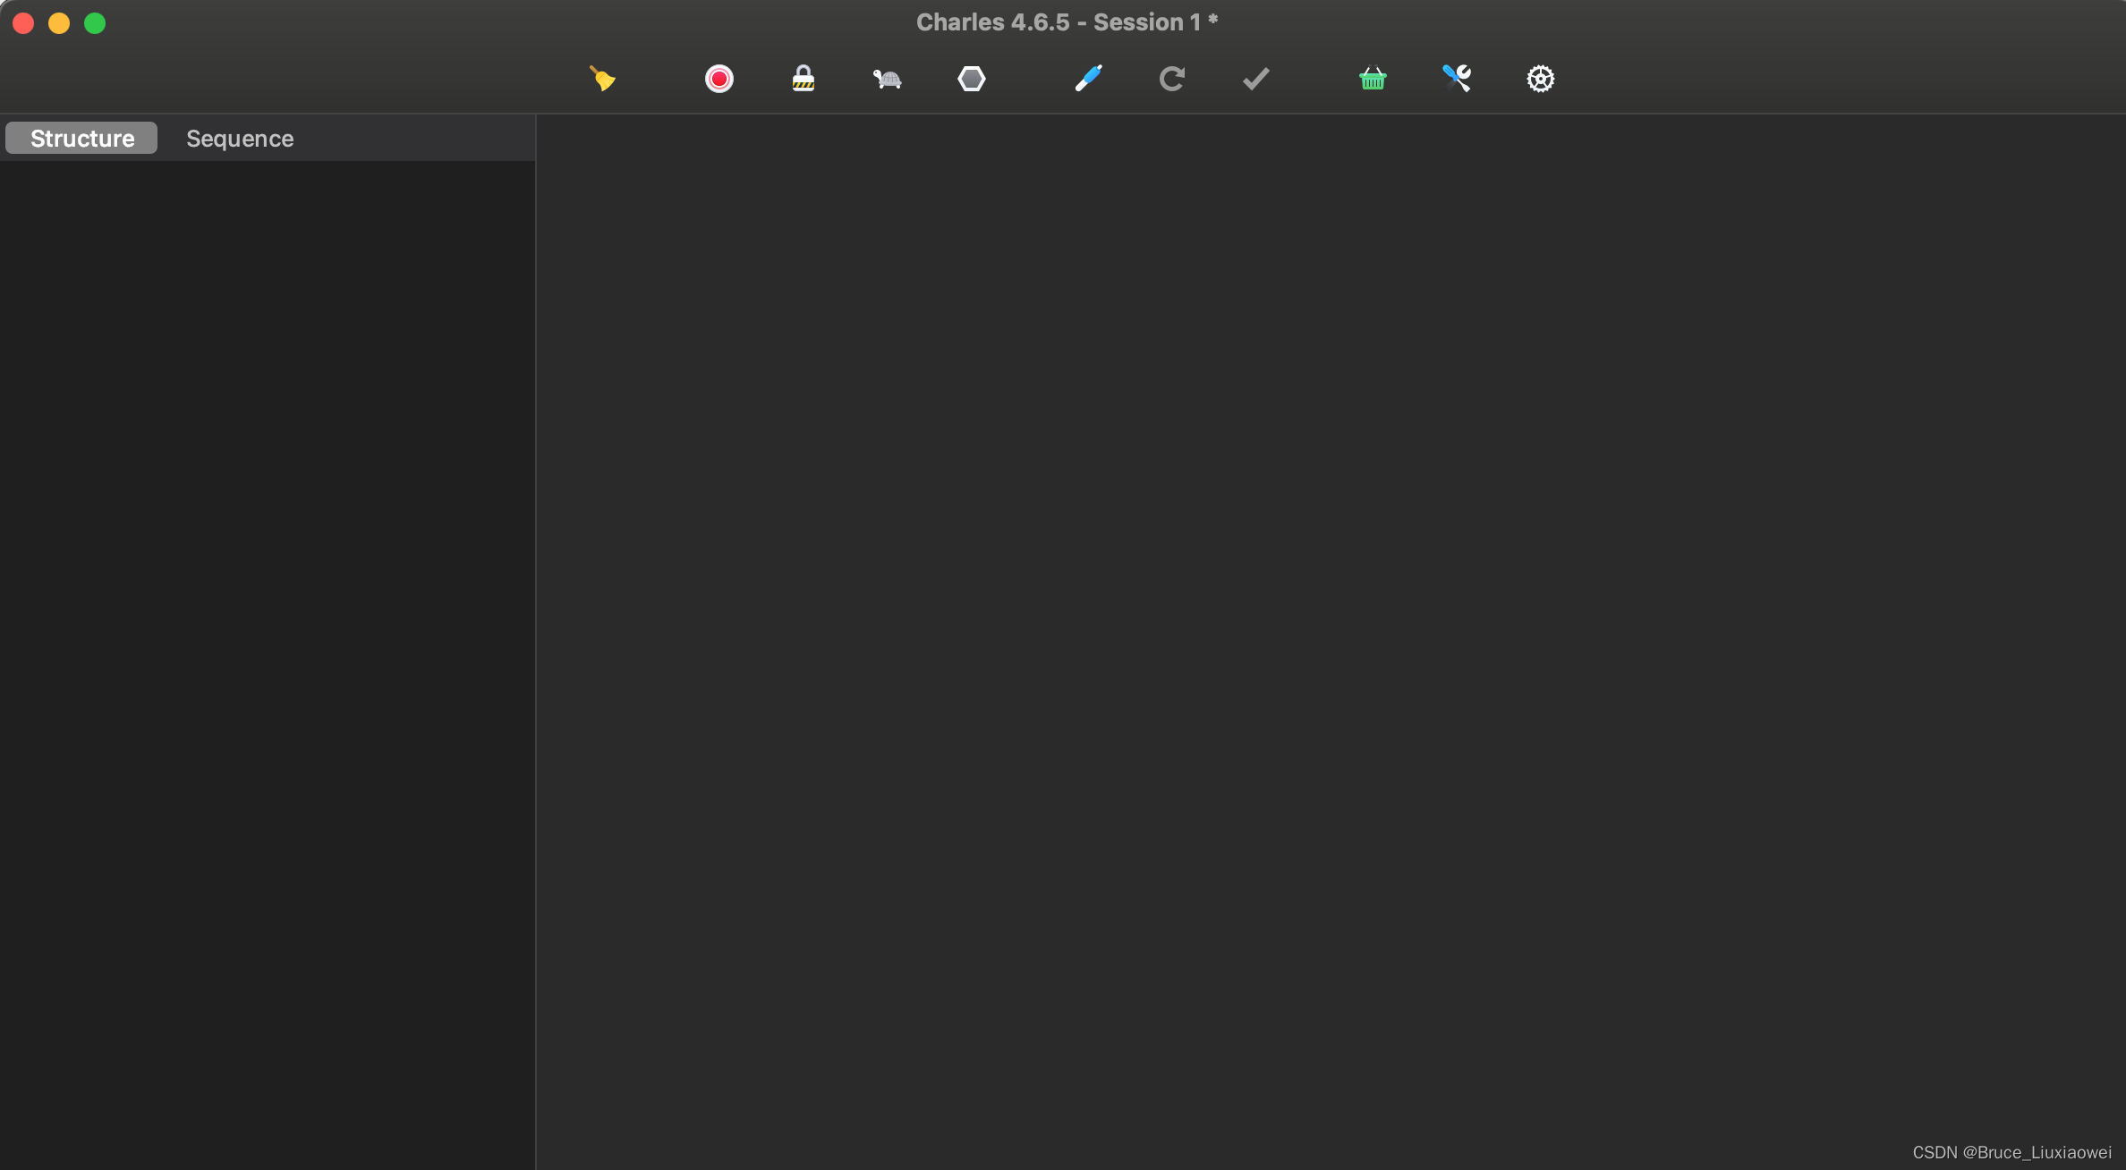This screenshot has width=2126, height=1170.
Task: Validate the selected response with the checkmark icon
Action: point(1256,79)
